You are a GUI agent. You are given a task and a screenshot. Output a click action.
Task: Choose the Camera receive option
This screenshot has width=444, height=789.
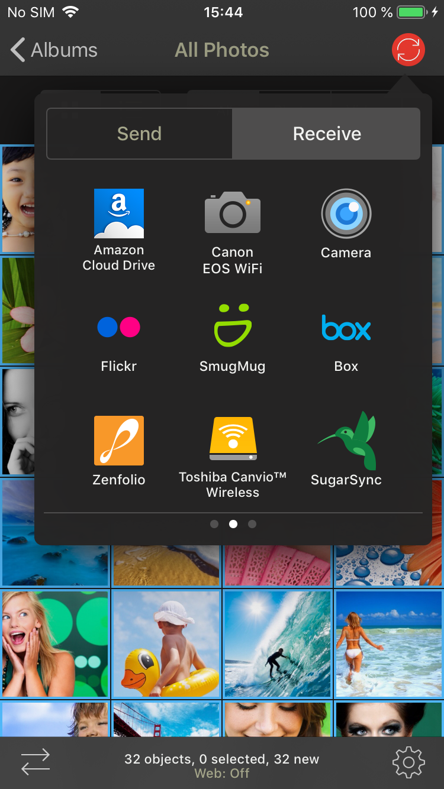[x=346, y=225]
